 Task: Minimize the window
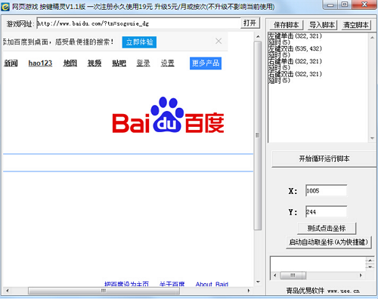point(330,5)
